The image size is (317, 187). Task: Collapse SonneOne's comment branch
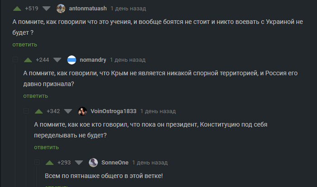point(37,162)
